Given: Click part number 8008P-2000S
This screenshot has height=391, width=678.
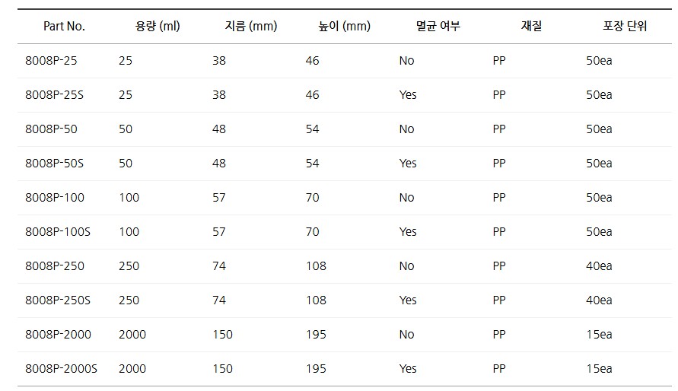Looking at the screenshot, I should [62, 369].
